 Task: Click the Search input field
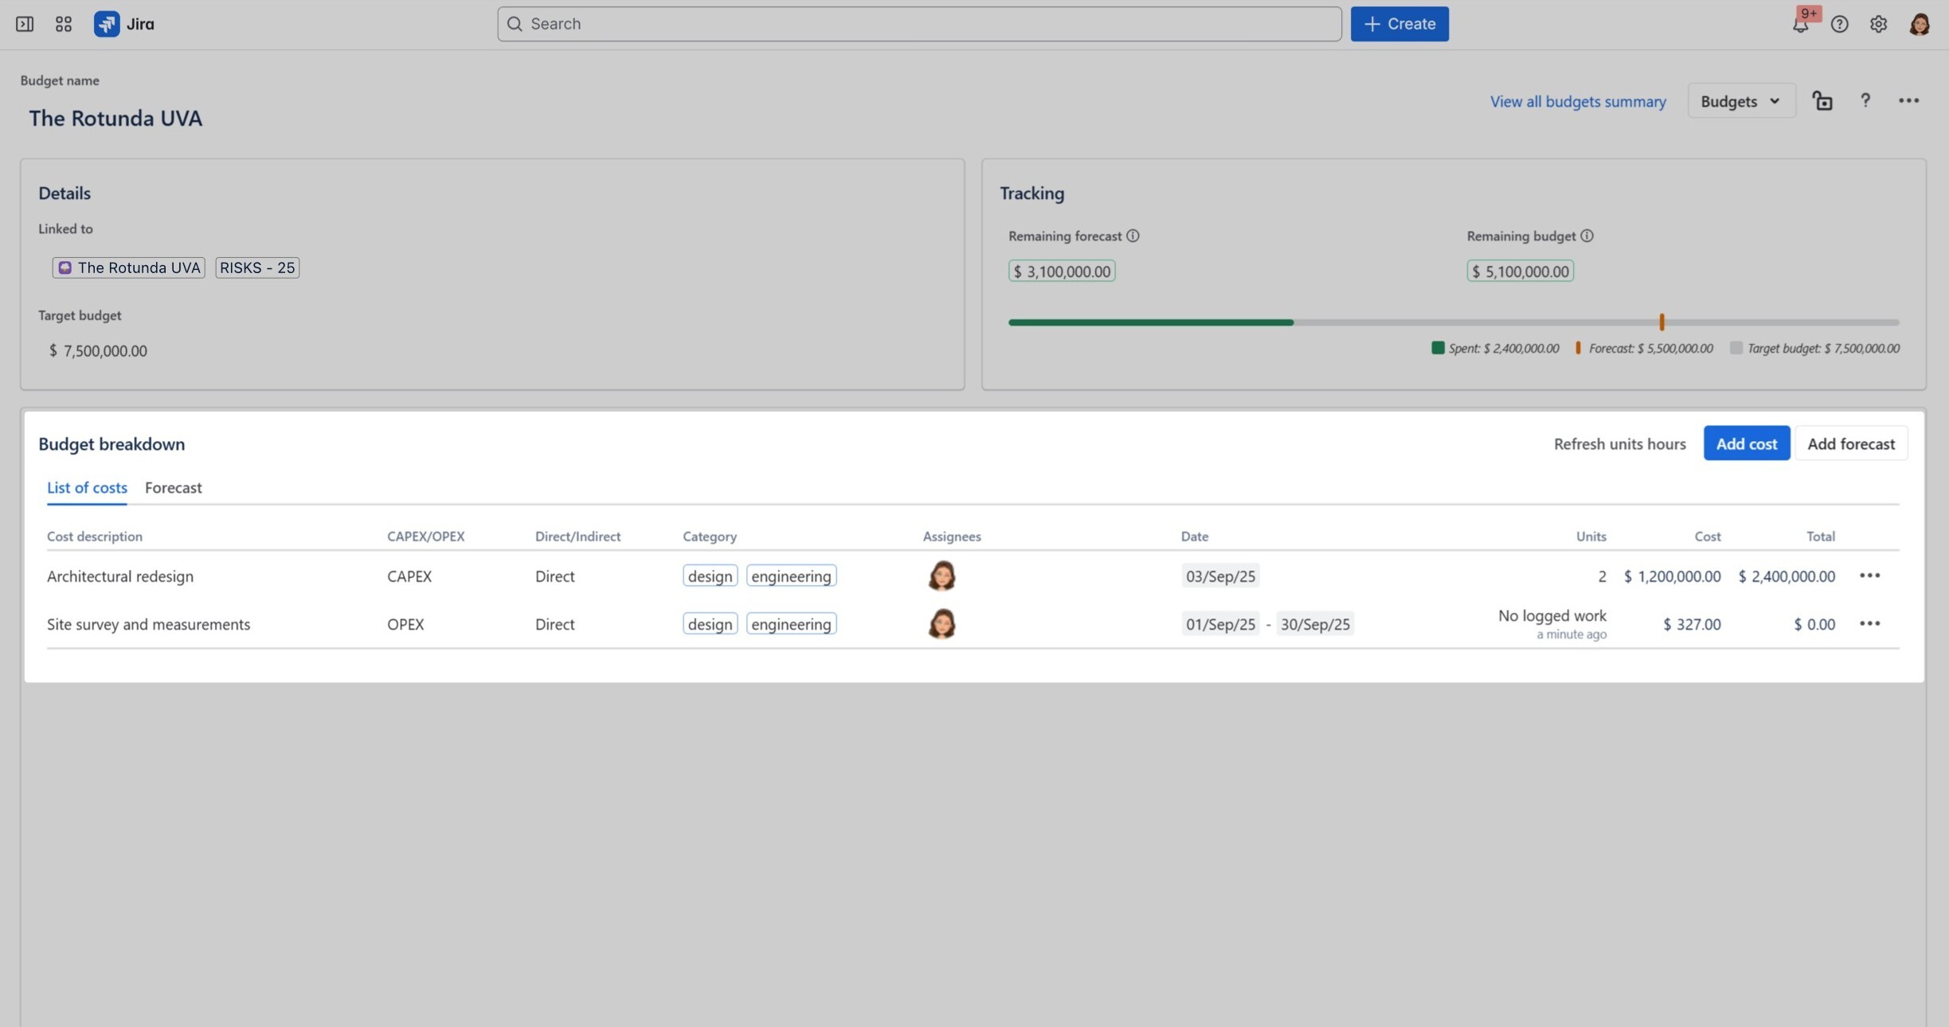916,24
